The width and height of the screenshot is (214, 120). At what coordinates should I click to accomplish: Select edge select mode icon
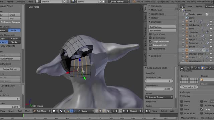(100, 111)
